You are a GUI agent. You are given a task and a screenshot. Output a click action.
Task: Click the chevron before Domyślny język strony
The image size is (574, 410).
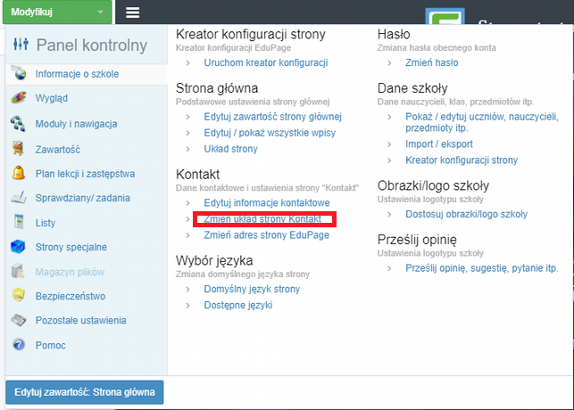click(187, 290)
